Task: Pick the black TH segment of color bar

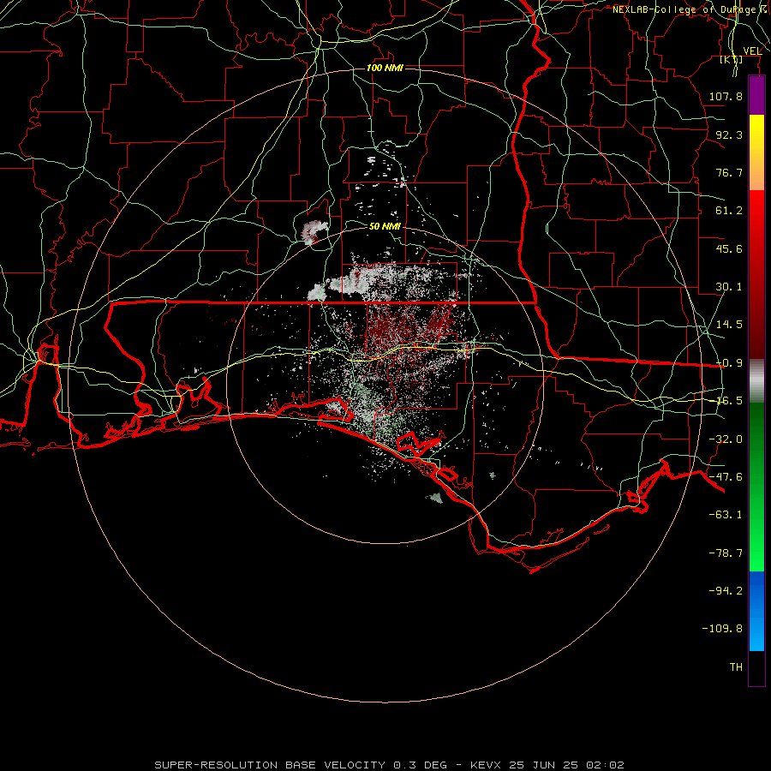Action: 756,667
